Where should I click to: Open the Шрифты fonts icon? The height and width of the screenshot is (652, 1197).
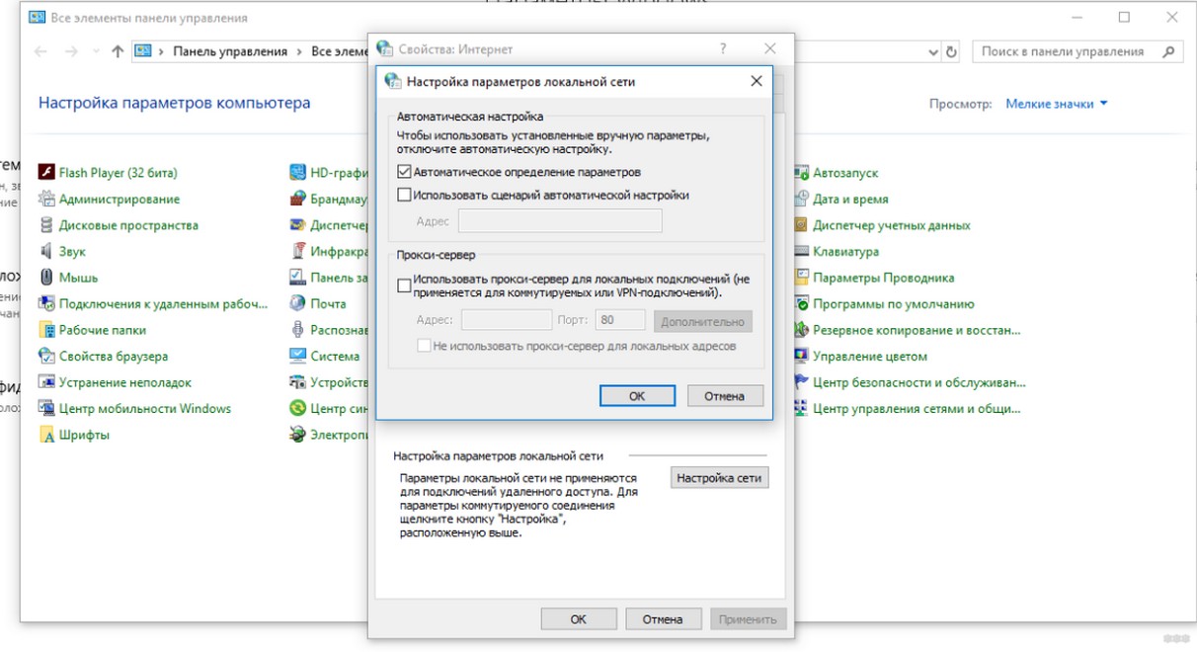[x=45, y=435]
